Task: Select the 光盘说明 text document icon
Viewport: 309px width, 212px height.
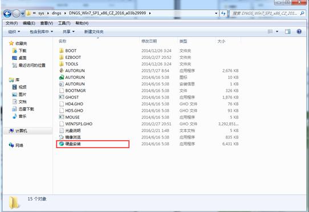Action: pyautogui.click(x=62, y=131)
